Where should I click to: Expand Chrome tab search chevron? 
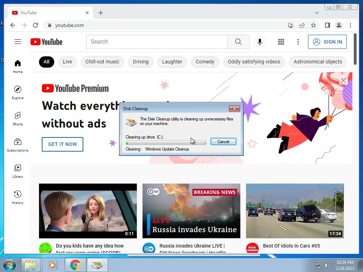(x=317, y=13)
